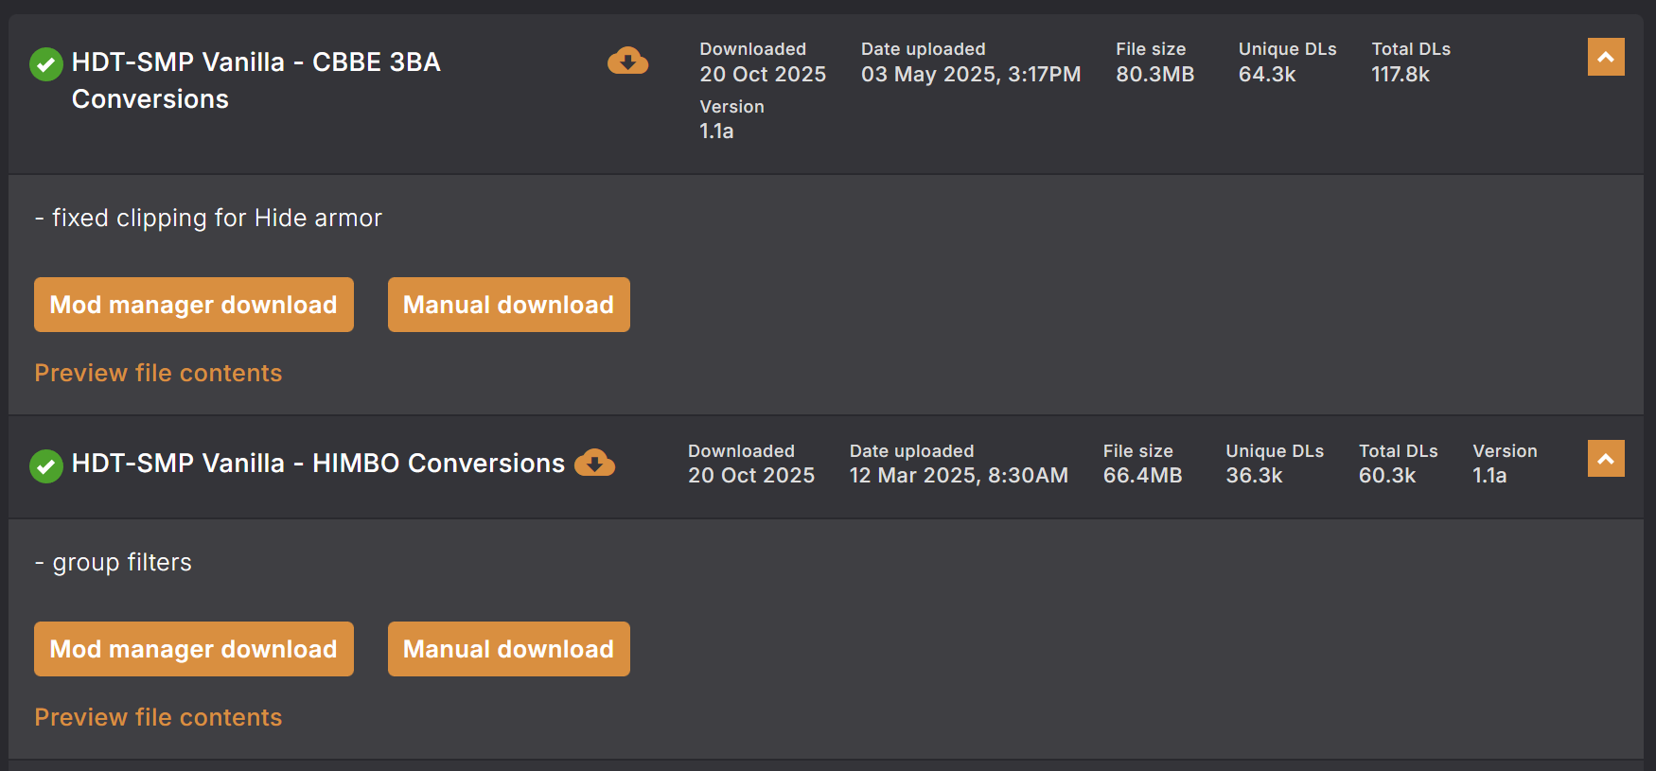
Task: Start Mod manager download for HIMBO Conversions
Action: click(194, 649)
